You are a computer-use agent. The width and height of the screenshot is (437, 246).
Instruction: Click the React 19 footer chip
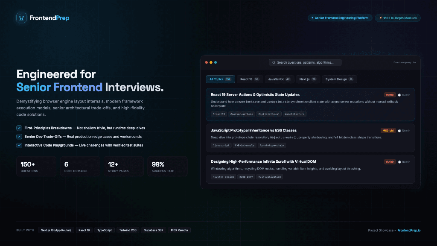click(x=84, y=230)
